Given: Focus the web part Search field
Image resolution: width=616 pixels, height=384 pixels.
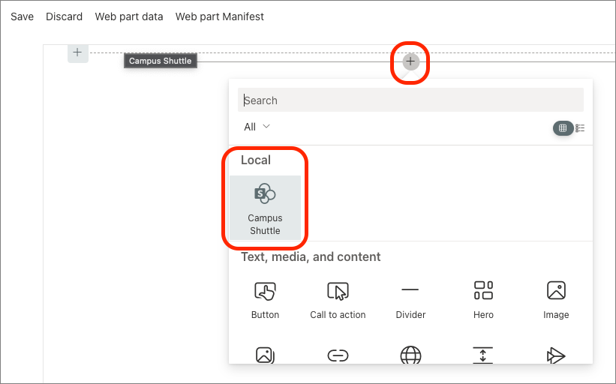Looking at the screenshot, I should pos(410,100).
